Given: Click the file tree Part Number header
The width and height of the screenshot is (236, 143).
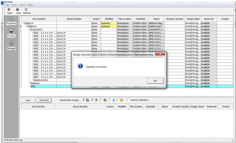Looking at the screenshot, I should (x=39, y=19).
